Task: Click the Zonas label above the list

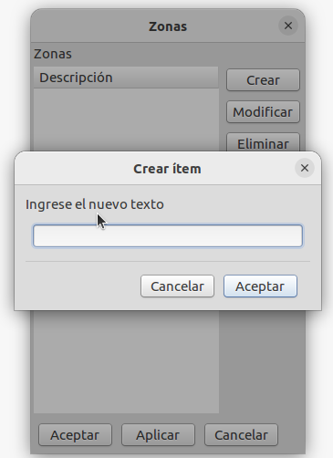Action: 53,54
